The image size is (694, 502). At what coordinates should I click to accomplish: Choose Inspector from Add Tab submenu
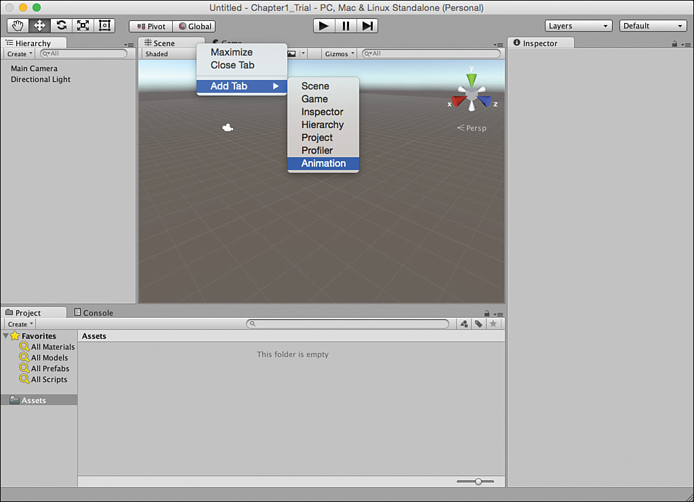pos(323,112)
